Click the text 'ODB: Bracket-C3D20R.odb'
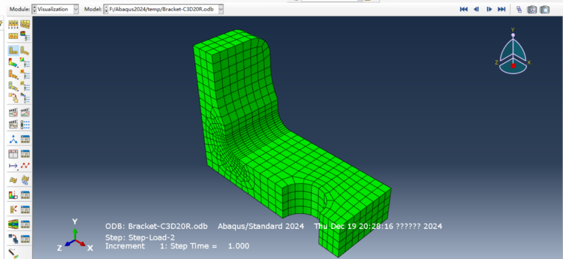This screenshot has height=259, width=563. pos(156,226)
